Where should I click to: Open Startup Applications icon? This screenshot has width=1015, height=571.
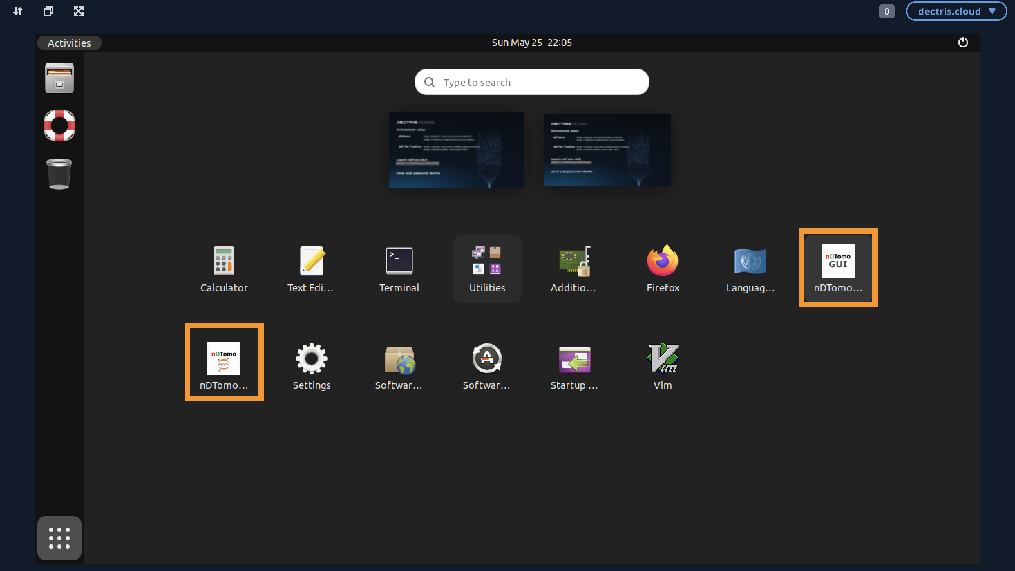tap(574, 358)
